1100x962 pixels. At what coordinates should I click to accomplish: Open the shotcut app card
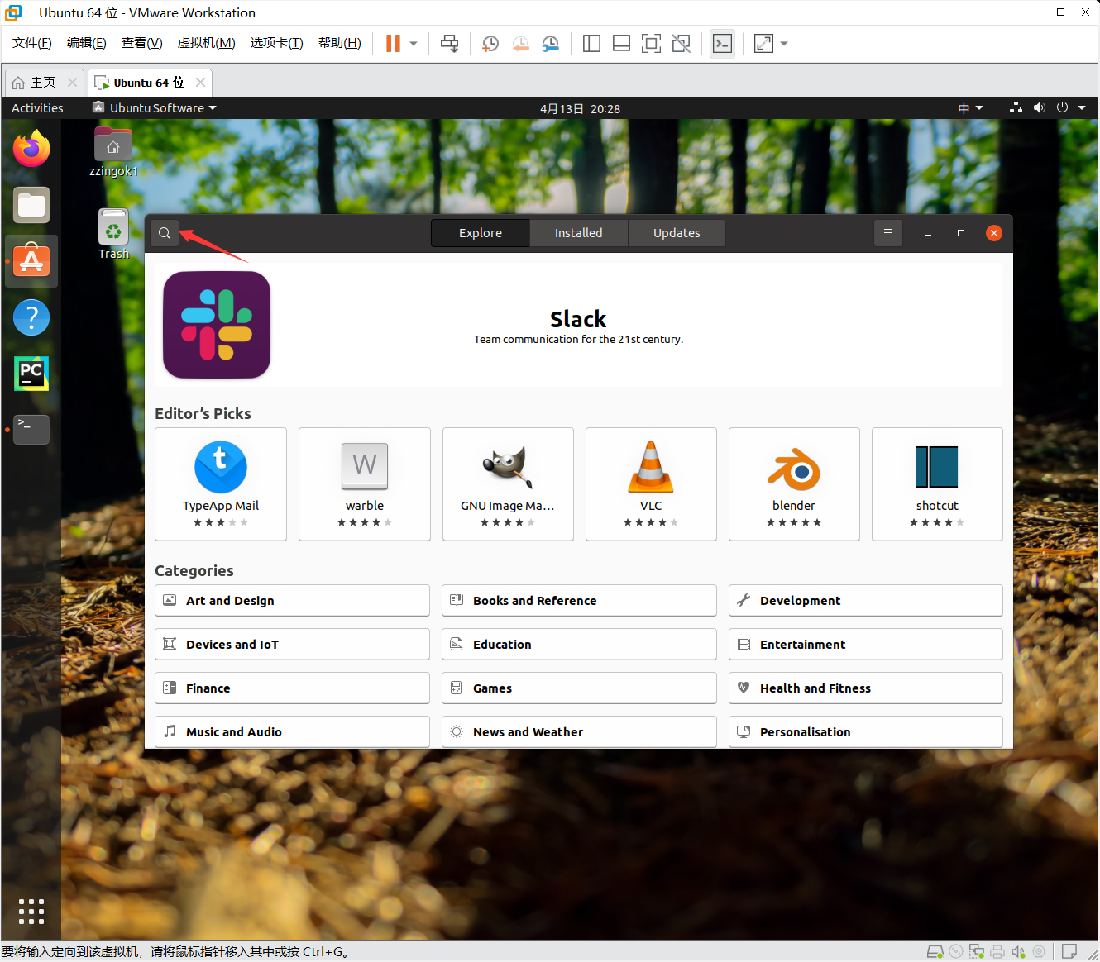(937, 484)
